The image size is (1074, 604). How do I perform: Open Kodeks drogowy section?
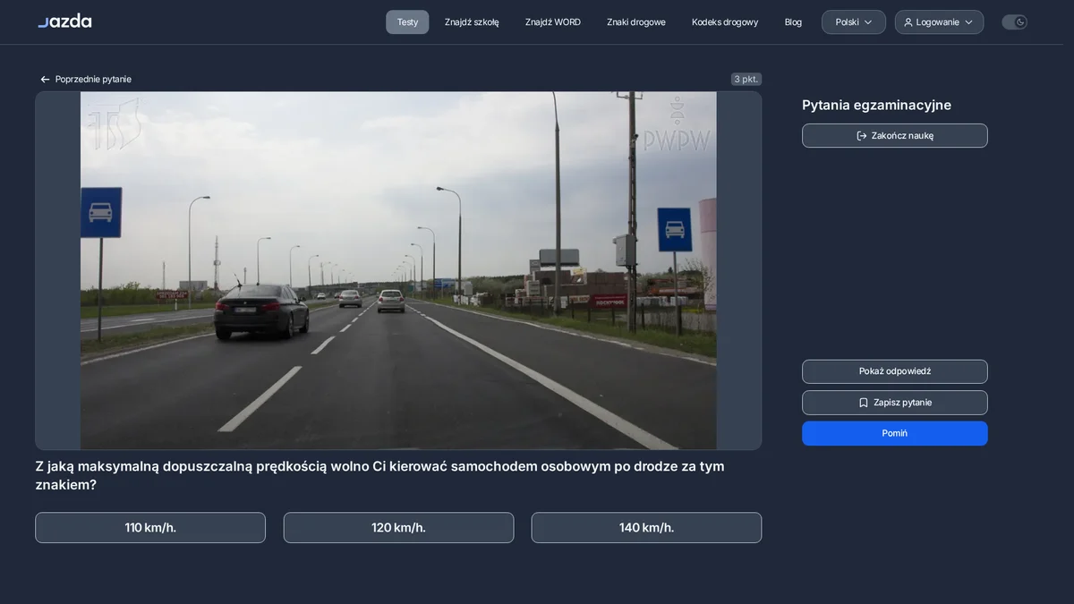tap(725, 22)
